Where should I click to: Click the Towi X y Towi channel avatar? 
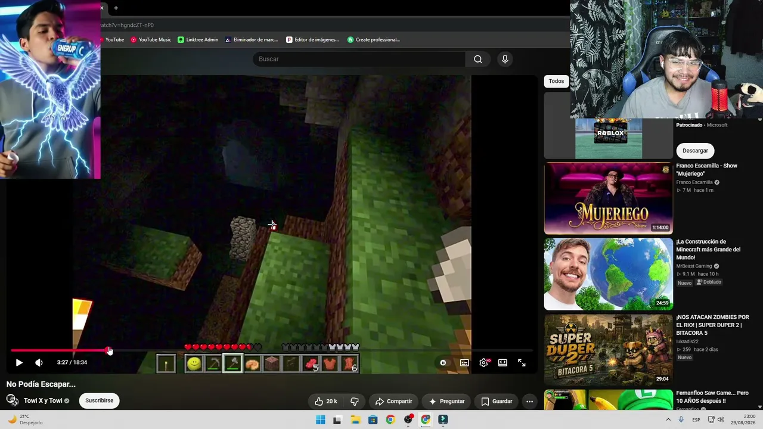coord(13,400)
